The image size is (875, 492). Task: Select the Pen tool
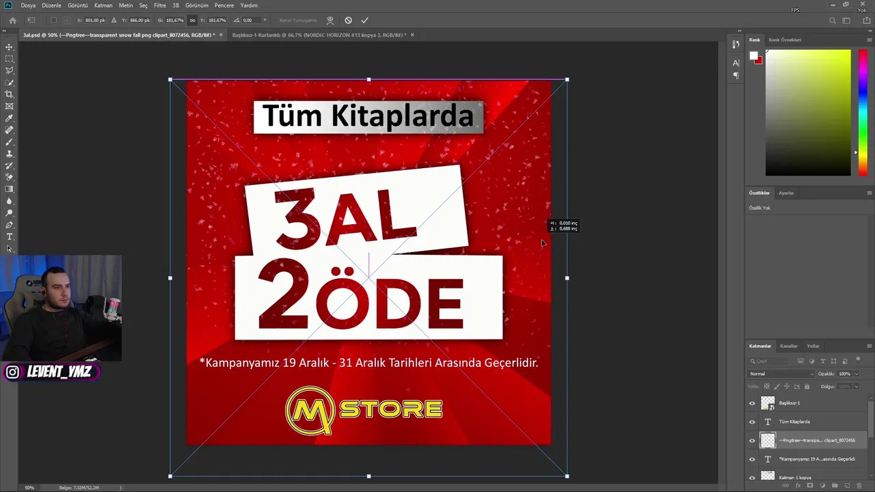[x=10, y=225]
